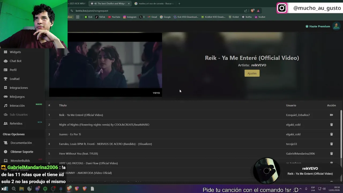The width and height of the screenshot is (343, 193).
Task: Click the Ajustes button
Action: [252, 73]
